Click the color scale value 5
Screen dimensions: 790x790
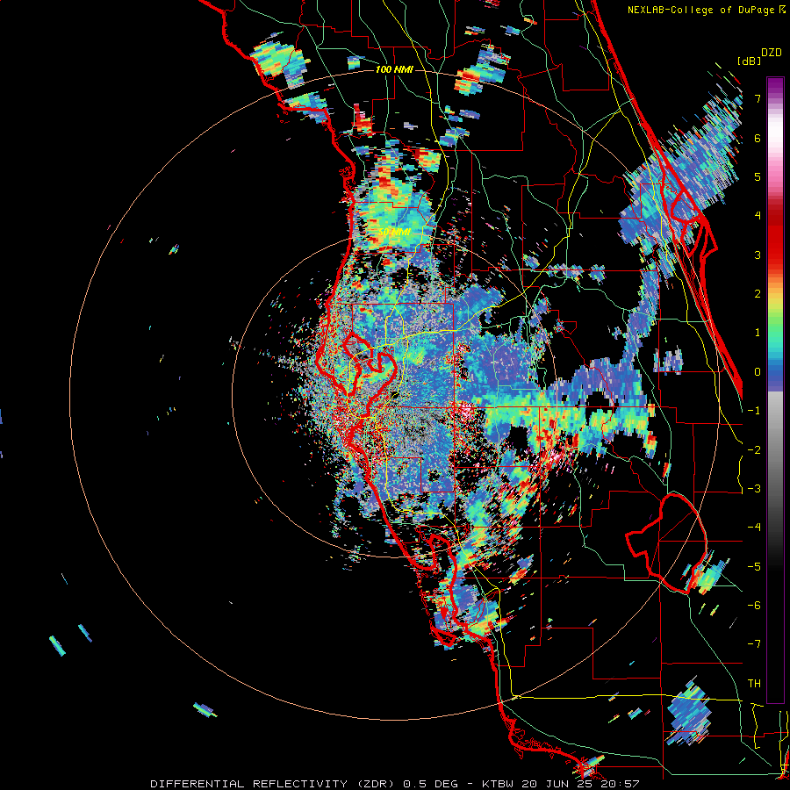(758, 176)
